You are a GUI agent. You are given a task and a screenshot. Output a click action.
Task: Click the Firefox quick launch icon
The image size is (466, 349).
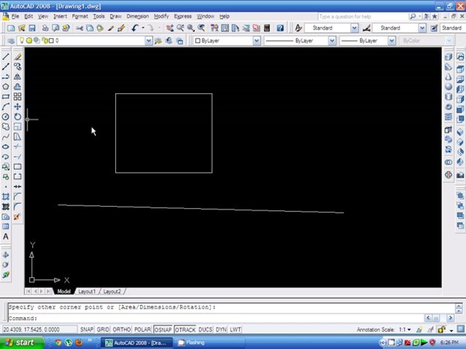79,343
